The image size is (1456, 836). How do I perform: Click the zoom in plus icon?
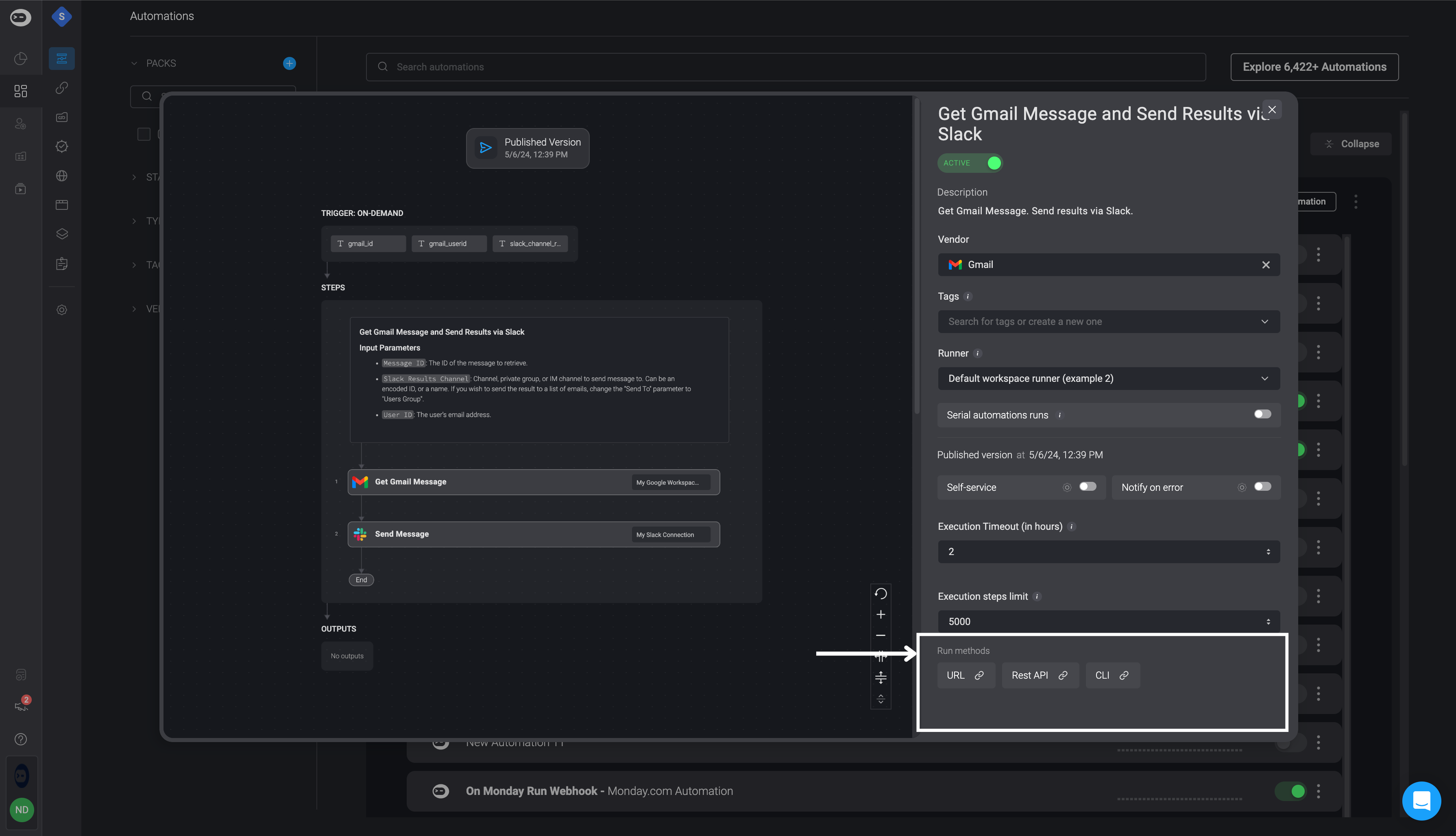(880, 614)
